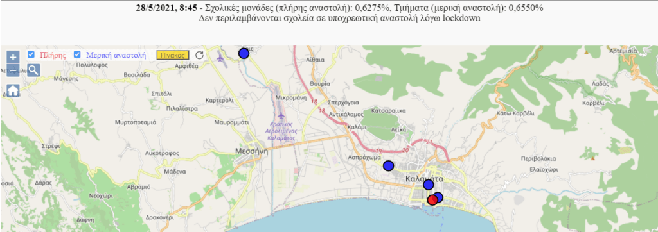Click the Καλαμάτα city label

[425, 179]
